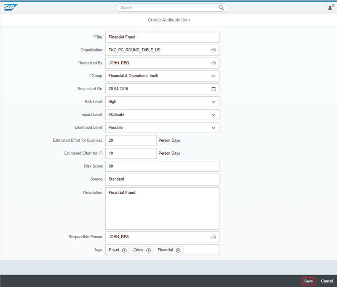Save the auditable item

(308, 281)
